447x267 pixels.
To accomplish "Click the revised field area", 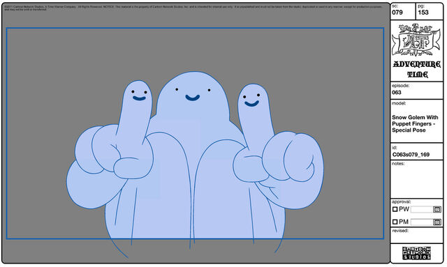I will pyautogui.click(x=416, y=236).
